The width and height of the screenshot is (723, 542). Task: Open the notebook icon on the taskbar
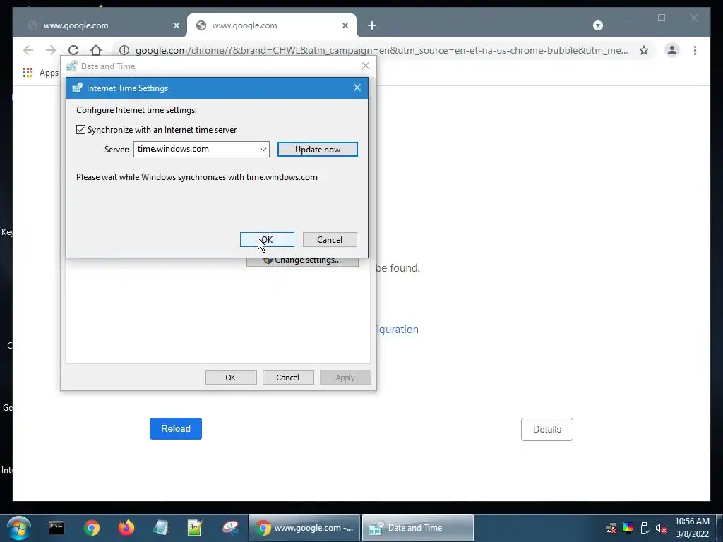160,528
